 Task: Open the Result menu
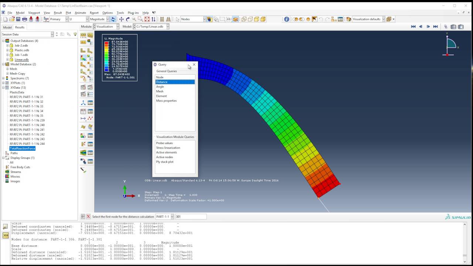[58, 13]
